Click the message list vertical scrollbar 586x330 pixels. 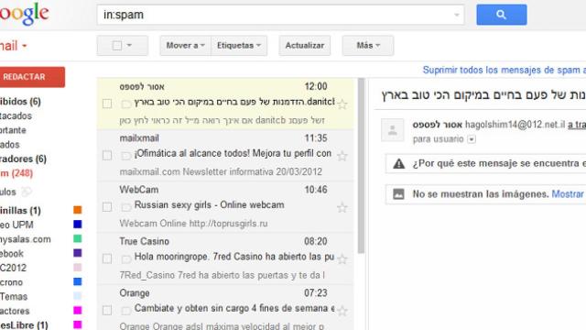361,166
